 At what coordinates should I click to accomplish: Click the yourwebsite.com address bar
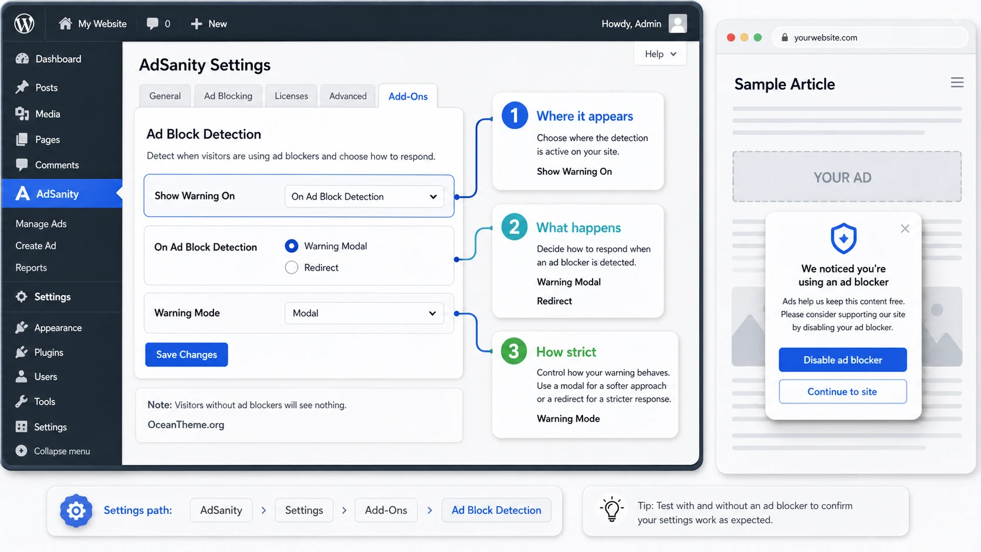click(x=870, y=38)
